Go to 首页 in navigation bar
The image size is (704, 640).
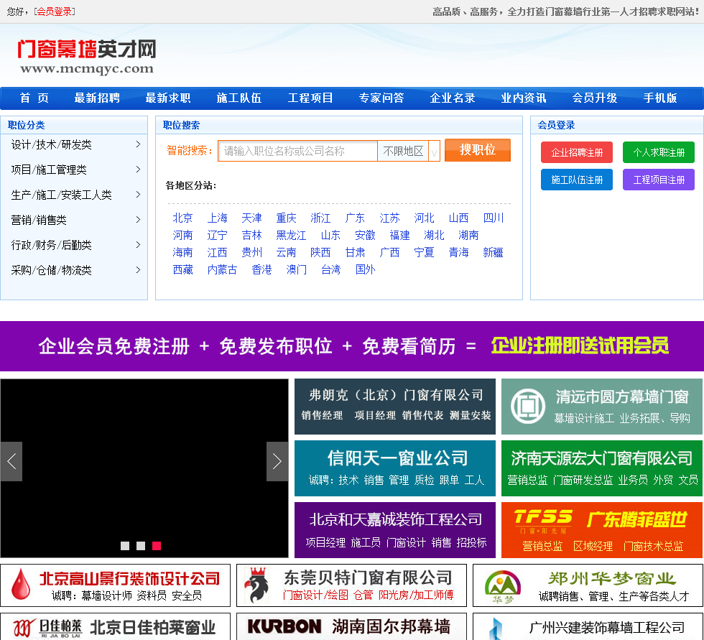click(34, 98)
